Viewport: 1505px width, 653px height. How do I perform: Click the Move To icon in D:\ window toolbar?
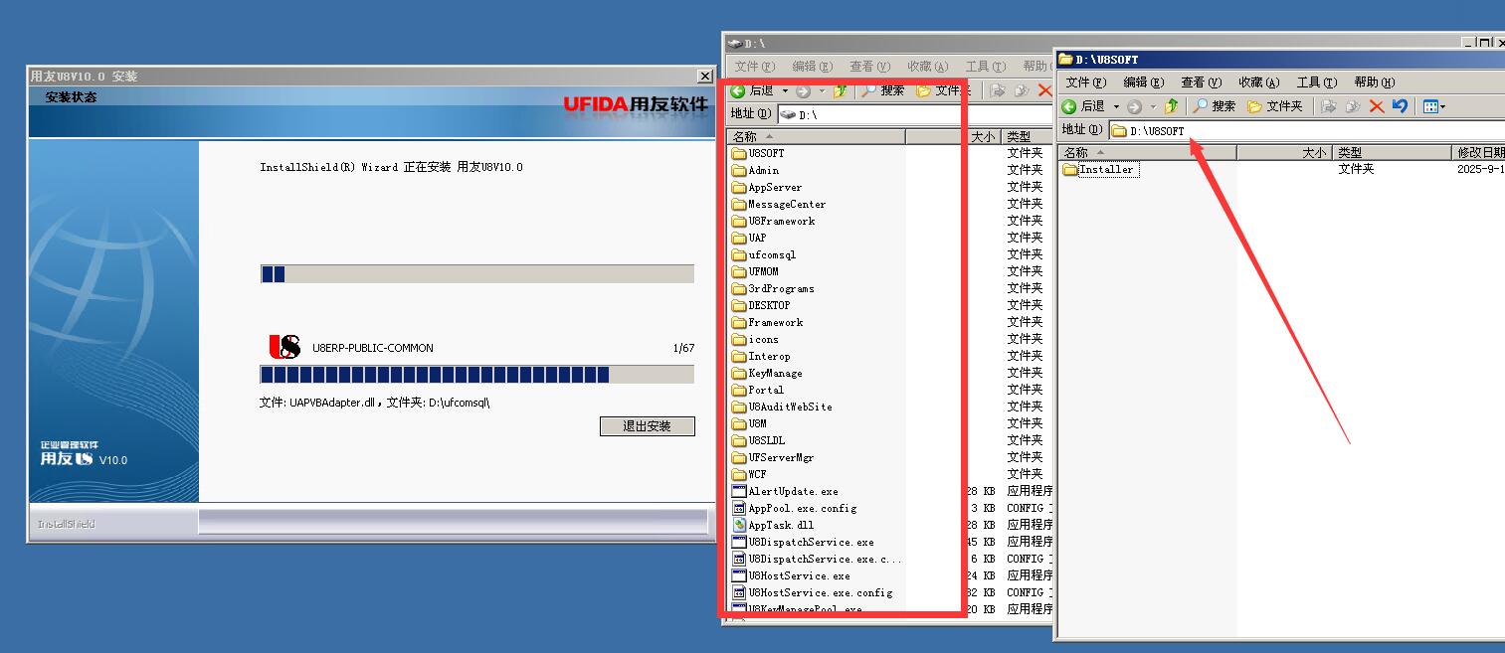click(x=999, y=90)
